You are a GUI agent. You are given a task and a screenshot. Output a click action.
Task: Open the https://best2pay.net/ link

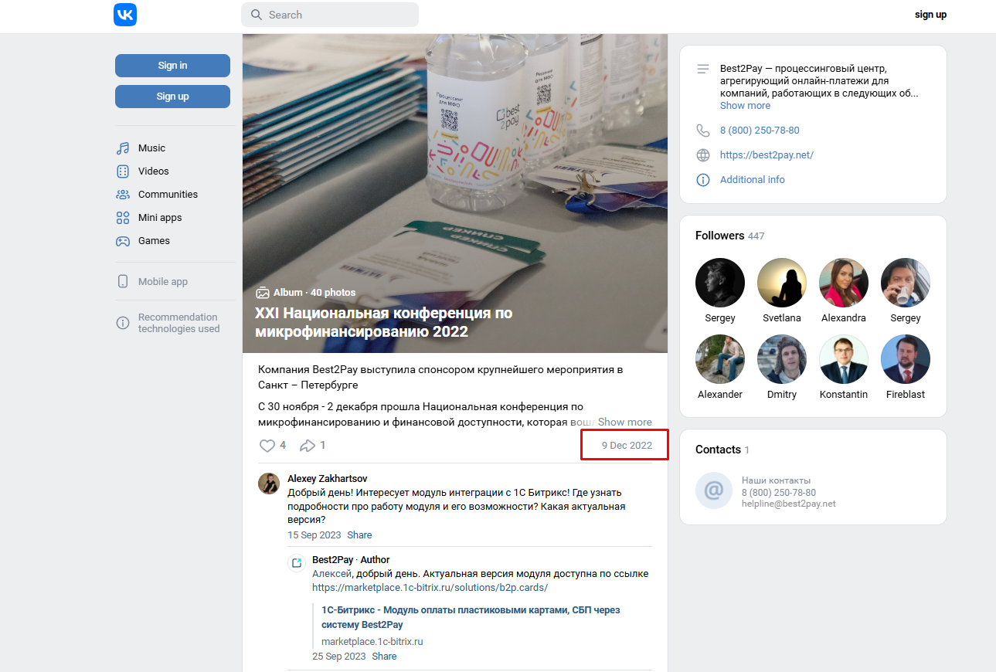(767, 154)
